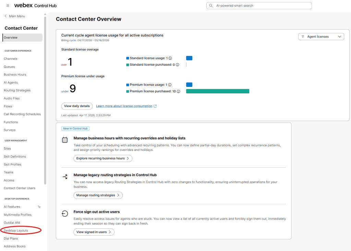
Task: Open Routing Strategies from the sidebar
Action: click(17, 90)
